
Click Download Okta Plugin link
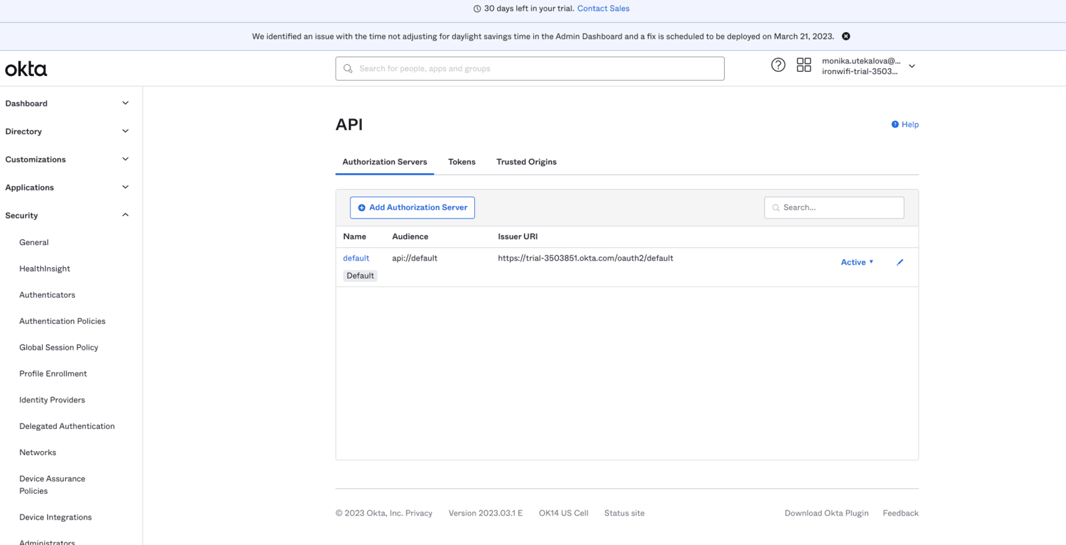pos(827,513)
